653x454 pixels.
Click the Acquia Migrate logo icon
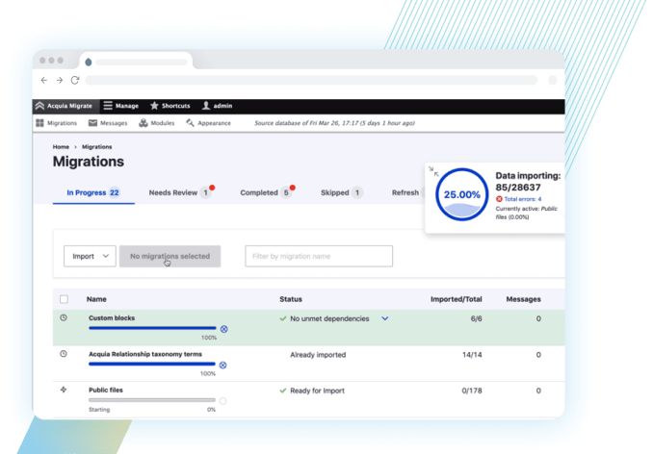tap(39, 106)
